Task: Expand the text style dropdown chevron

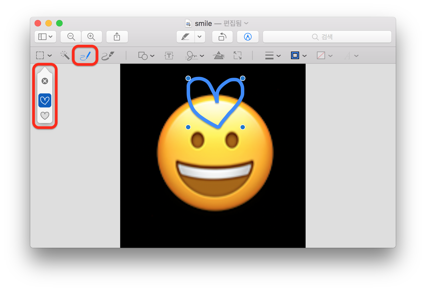Action: pos(356,56)
